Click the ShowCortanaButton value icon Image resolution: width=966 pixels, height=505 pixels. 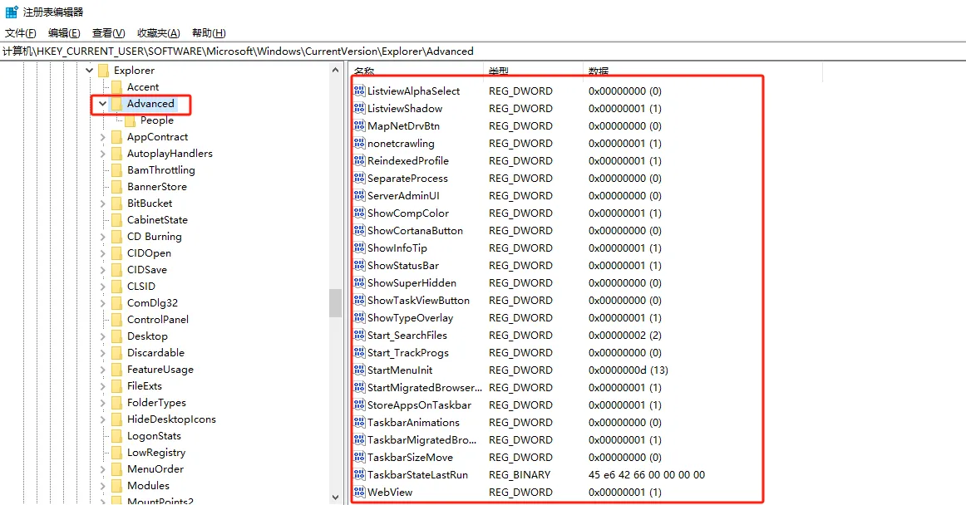(360, 230)
